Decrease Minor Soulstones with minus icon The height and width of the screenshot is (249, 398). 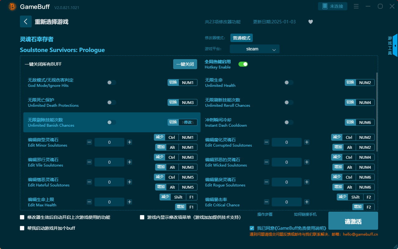pos(89,142)
